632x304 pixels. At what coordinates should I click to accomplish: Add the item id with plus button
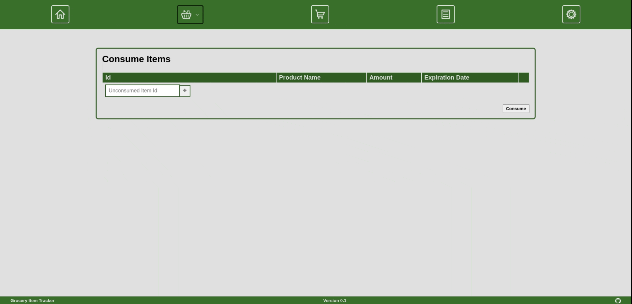click(185, 91)
